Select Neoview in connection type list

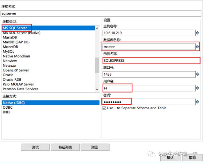[x=48, y=61]
